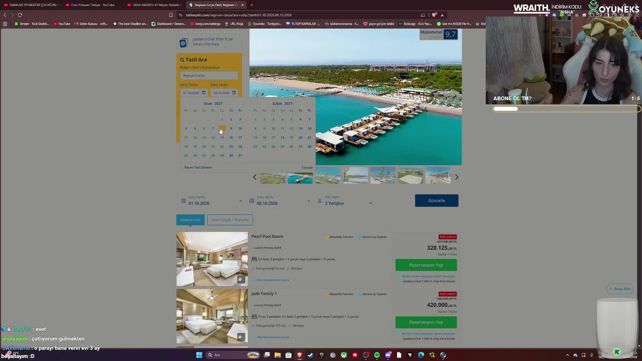The height and width of the screenshot is (361, 642).
Task: Open Steam from the taskbar
Action: (310, 355)
